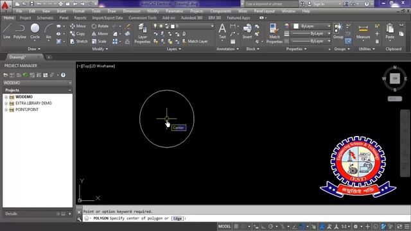Click the Customization menu icon in status bar

pos(407,227)
